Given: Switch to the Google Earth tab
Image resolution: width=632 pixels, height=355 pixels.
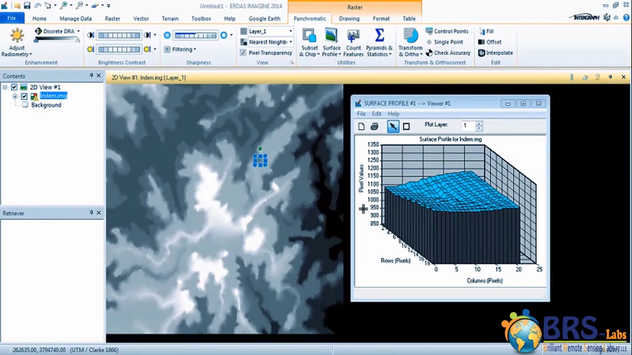Looking at the screenshot, I should coord(265,18).
